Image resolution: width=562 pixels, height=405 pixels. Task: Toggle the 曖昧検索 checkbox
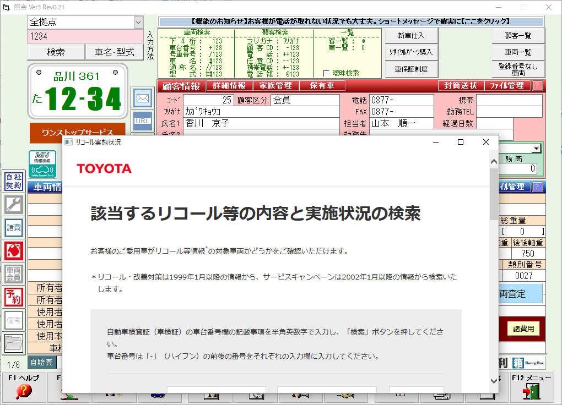pyautogui.click(x=326, y=73)
